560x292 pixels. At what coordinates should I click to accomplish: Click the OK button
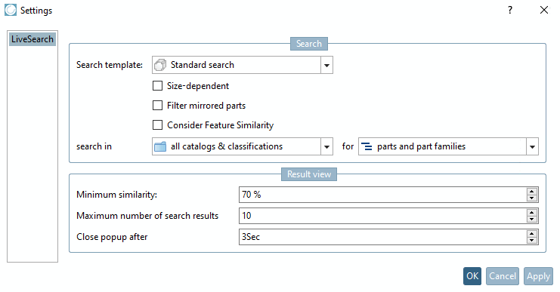472,276
